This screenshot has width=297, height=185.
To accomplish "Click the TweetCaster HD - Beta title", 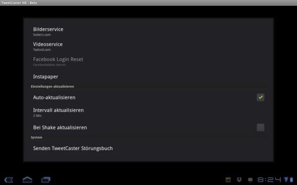I will click(19, 2).
